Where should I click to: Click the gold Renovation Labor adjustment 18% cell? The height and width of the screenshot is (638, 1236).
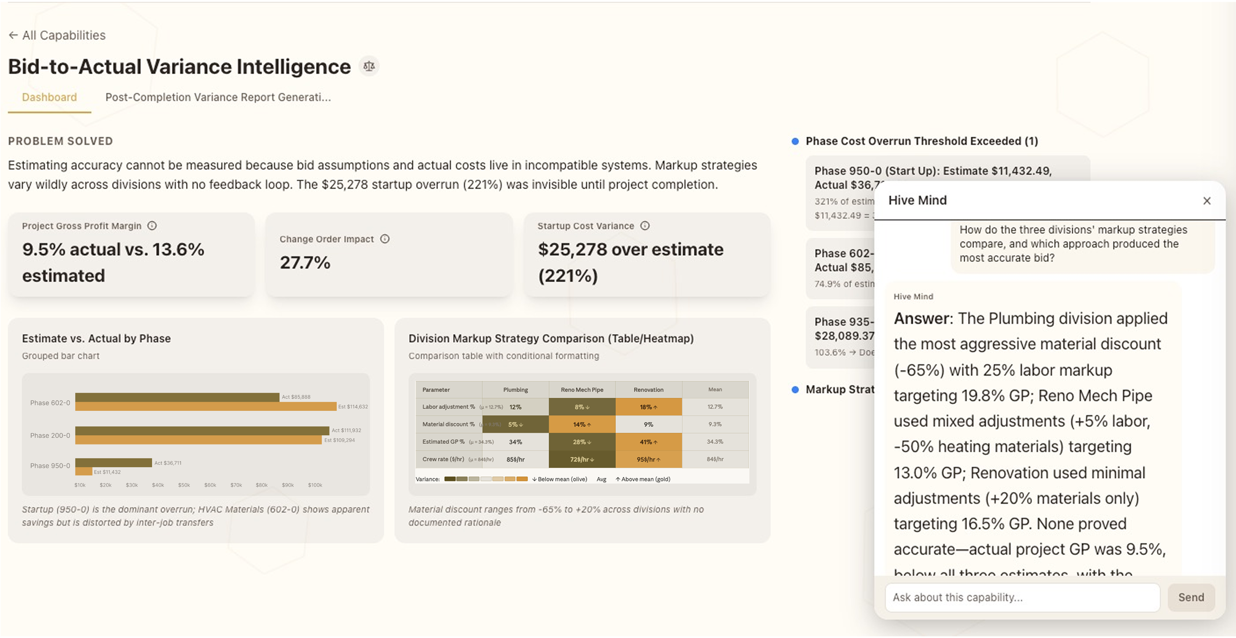click(x=648, y=407)
